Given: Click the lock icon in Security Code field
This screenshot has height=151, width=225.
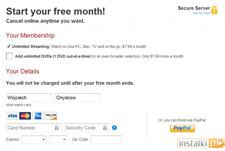Looking at the screenshot, I should pos(105,128).
